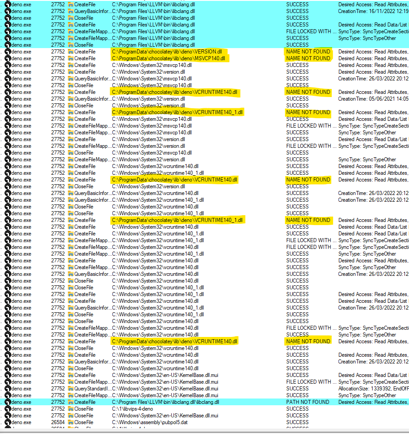Click the QueryBasicInfor… icon in the libclang.dll row
Image resolution: width=409 pixels, height=434 pixels.
71,11
